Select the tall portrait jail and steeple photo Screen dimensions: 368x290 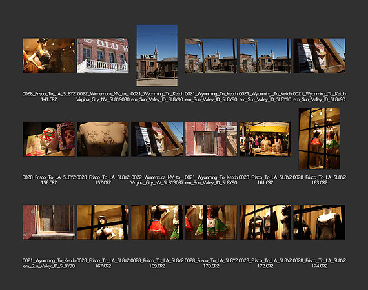pos(157,55)
